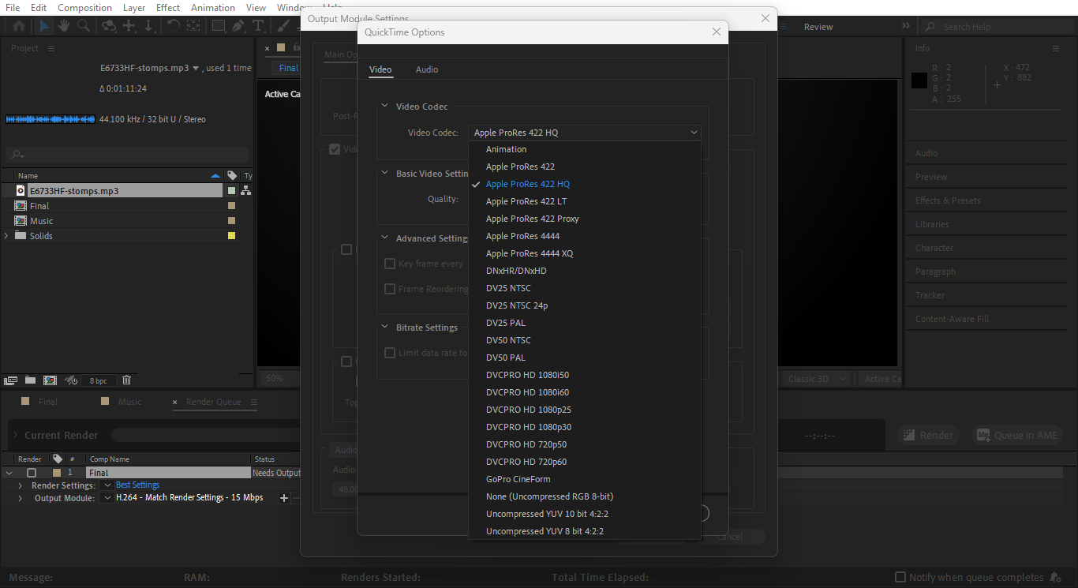Choose GoPro CineForm codec option
1078x588 pixels.
coord(585,479)
